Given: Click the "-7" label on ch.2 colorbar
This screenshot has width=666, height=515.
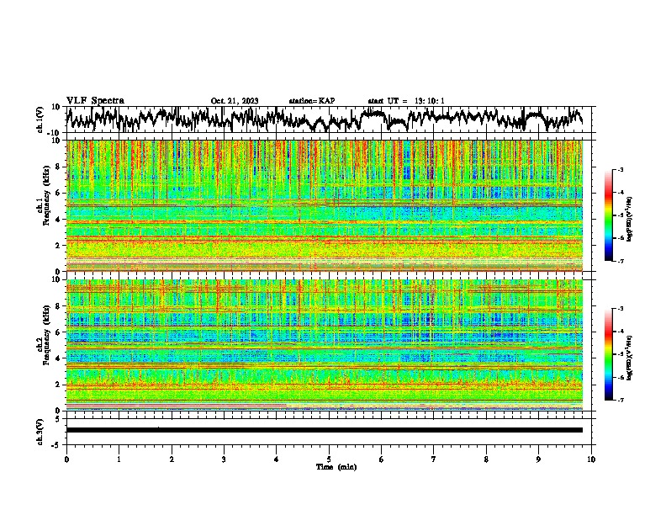Looking at the screenshot, I should (620, 401).
